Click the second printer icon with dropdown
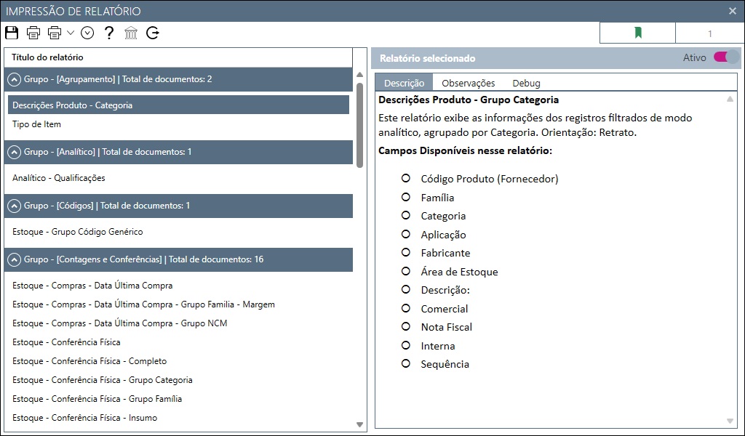The image size is (745, 436). click(55, 33)
